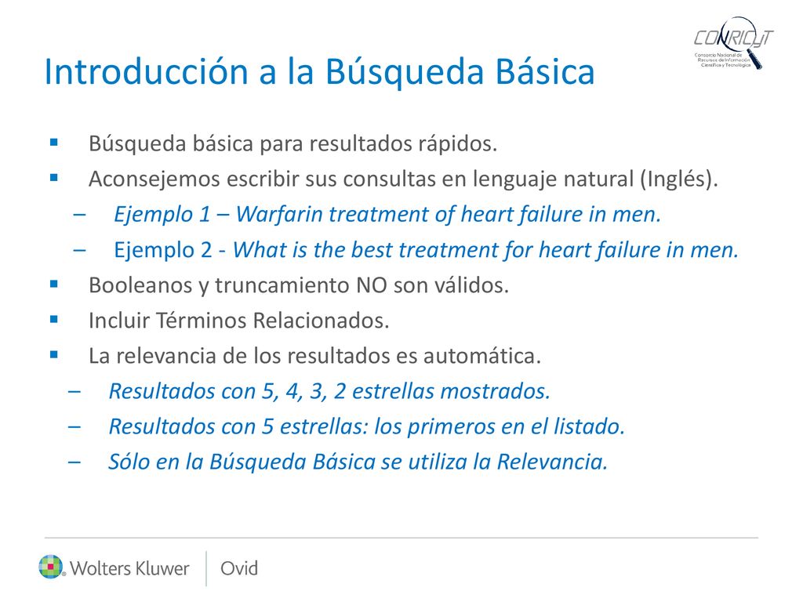
Task: Click bullet square beside Búsqueda básica para resultados
Action: click(54, 143)
